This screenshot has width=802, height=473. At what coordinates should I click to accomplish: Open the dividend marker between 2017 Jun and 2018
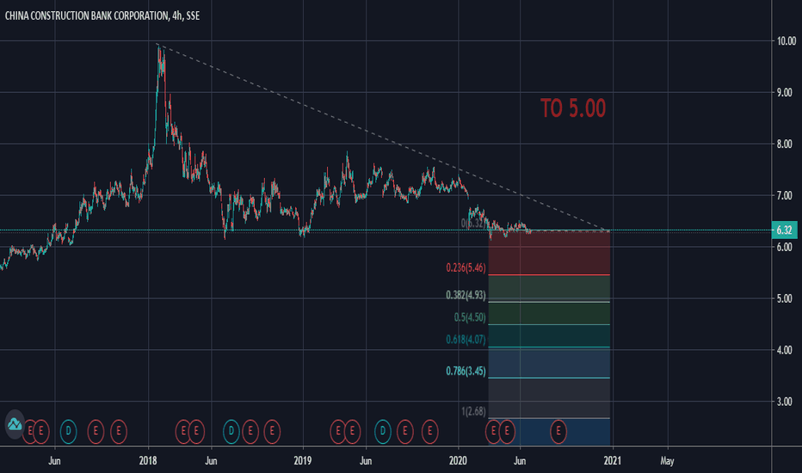click(68, 432)
